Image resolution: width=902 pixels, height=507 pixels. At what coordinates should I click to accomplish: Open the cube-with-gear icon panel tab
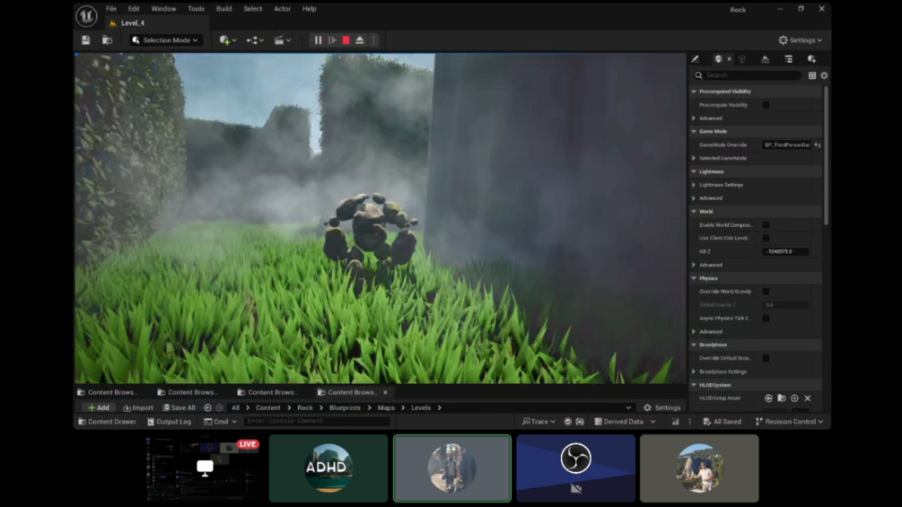click(x=811, y=59)
